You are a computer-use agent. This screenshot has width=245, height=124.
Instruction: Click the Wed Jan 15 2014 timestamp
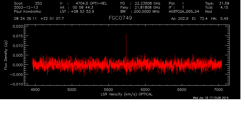coord(210,98)
